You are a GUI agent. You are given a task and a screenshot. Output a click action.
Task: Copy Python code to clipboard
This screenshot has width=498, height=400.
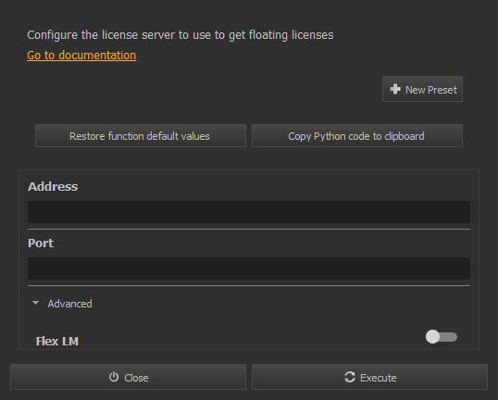[357, 136]
